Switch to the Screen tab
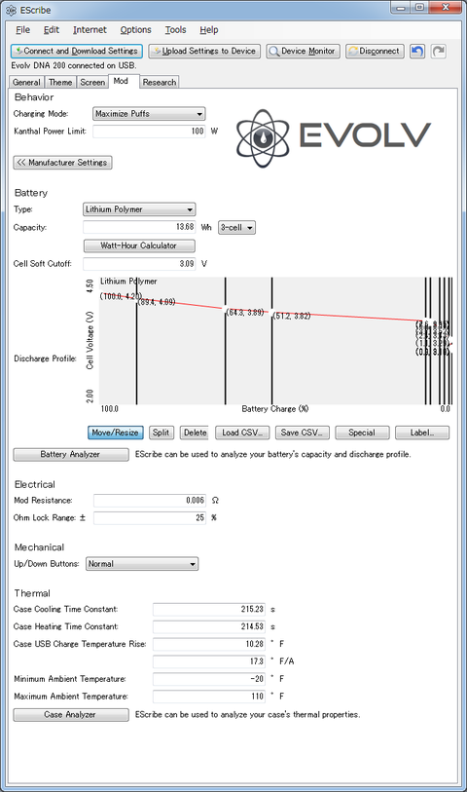The width and height of the screenshot is (467, 792). tap(92, 82)
